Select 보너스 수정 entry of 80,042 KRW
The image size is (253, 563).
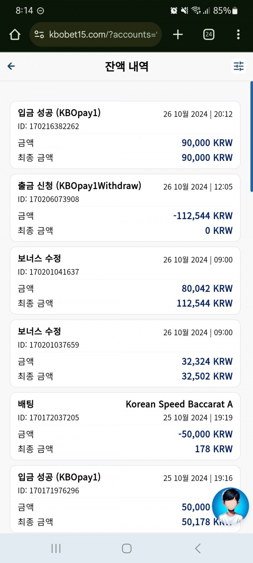coord(125,280)
